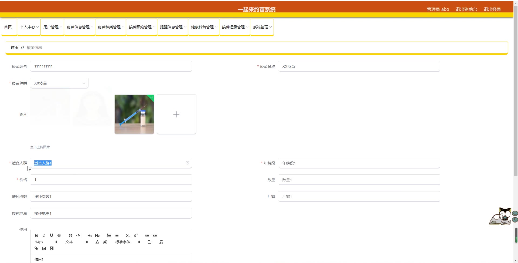518x263 pixels.
Task: Click the 疫苗名称 input field
Action: click(359, 66)
